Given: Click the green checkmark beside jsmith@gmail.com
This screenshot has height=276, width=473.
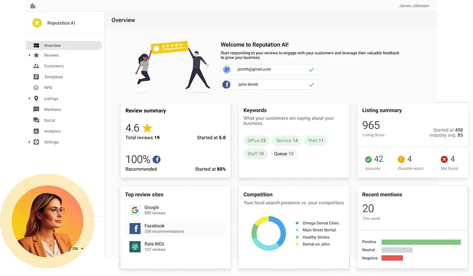Looking at the screenshot, I should [311, 69].
